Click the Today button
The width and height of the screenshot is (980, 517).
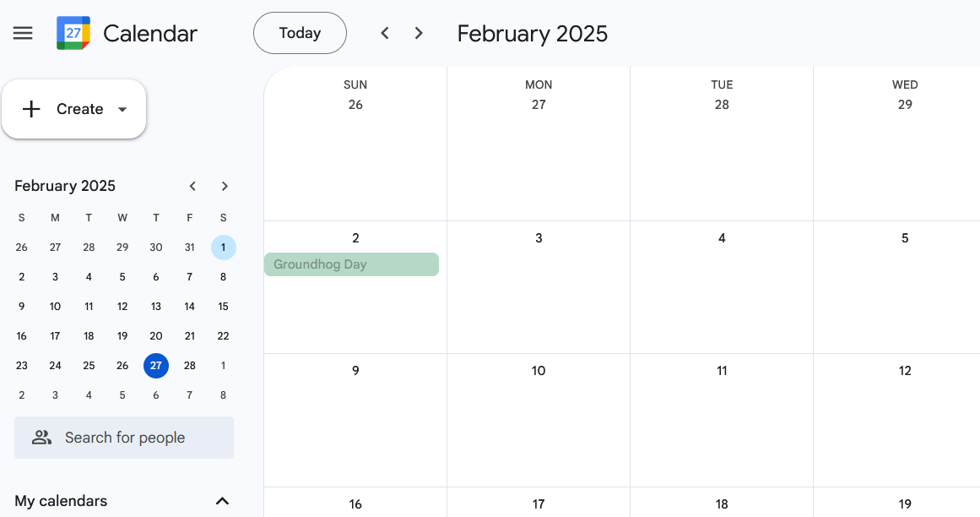(300, 33)
